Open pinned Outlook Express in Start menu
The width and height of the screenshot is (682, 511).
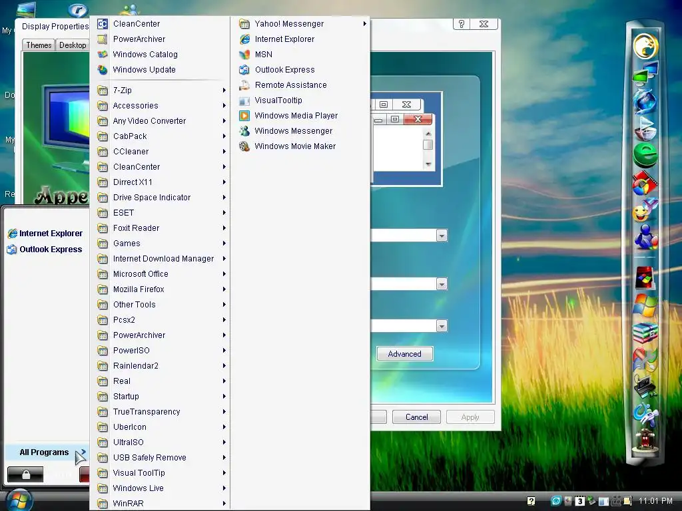(45, 250)
